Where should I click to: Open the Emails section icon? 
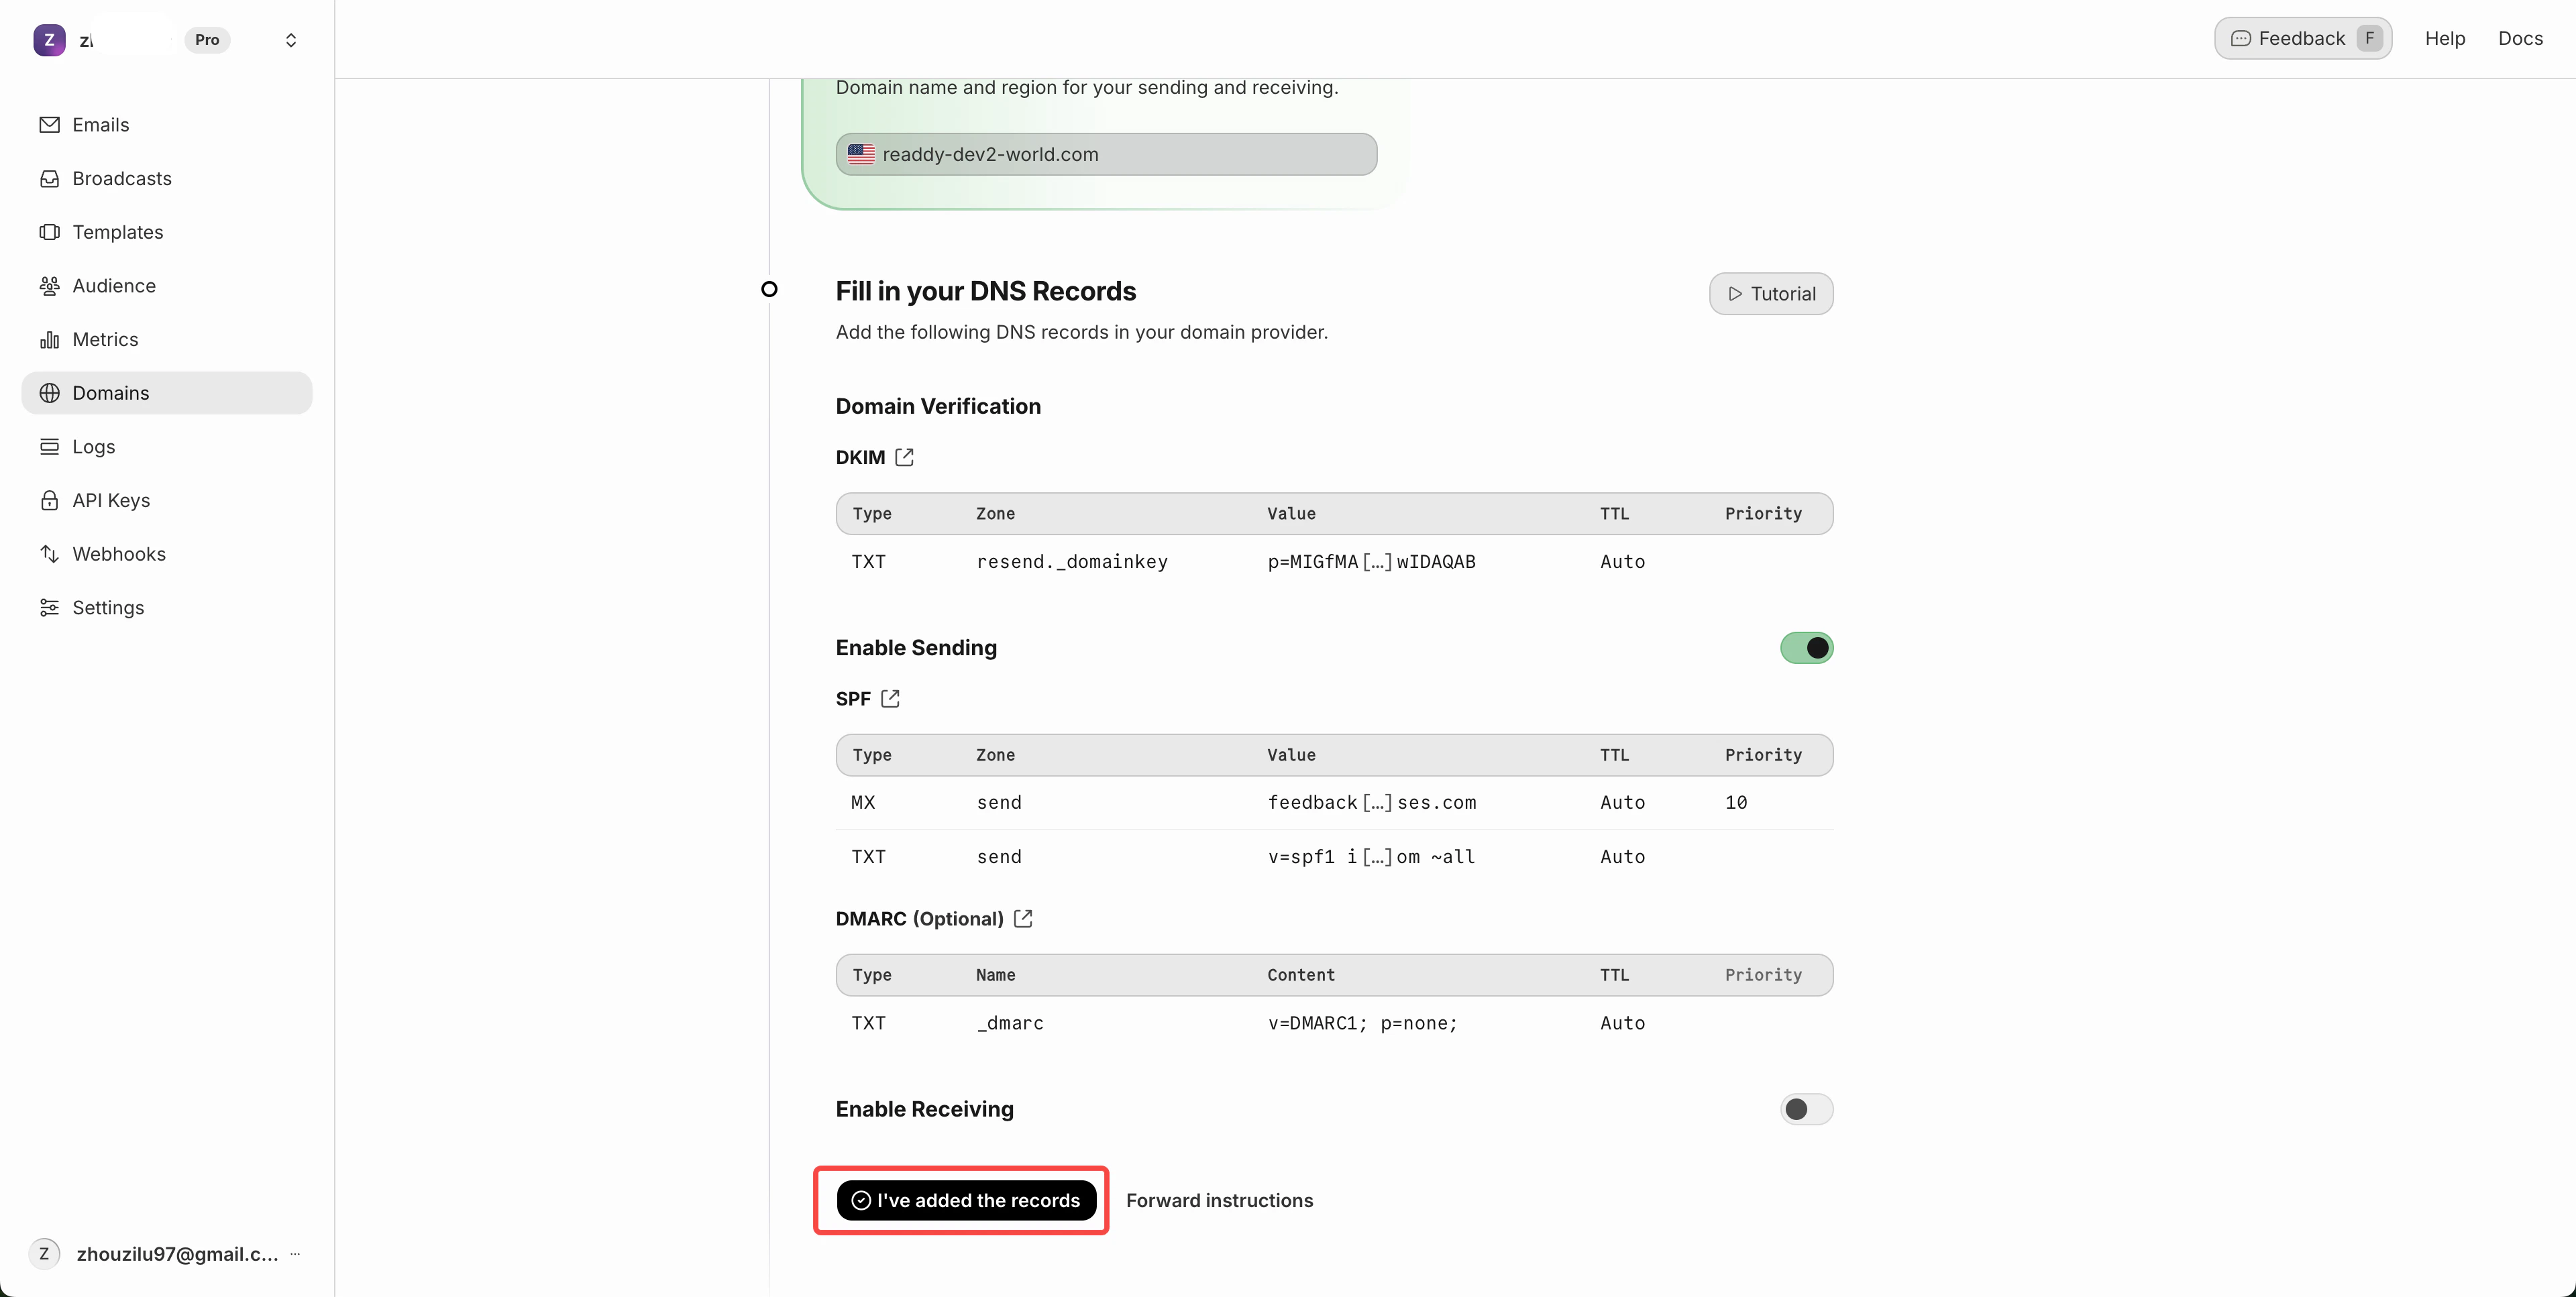coord(50,124)
